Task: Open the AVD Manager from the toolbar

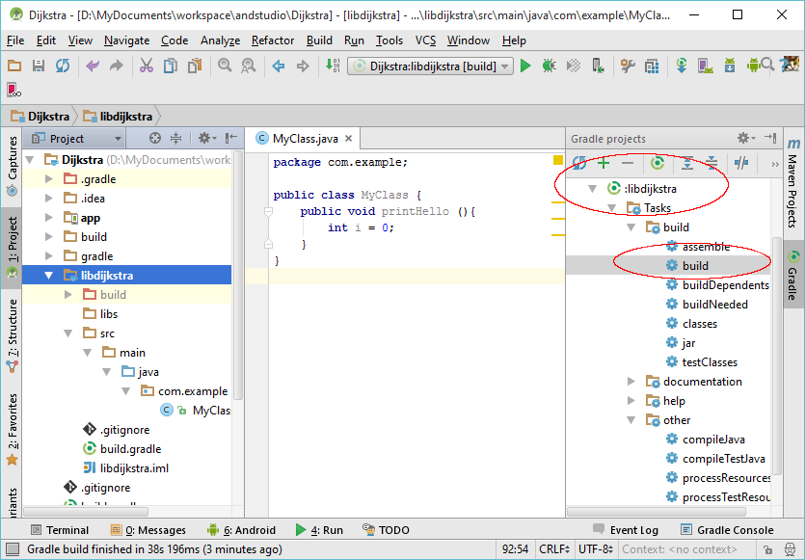Action: point(708,66)
